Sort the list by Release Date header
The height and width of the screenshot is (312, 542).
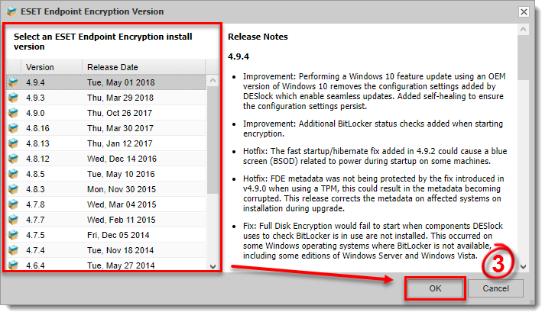144,67
